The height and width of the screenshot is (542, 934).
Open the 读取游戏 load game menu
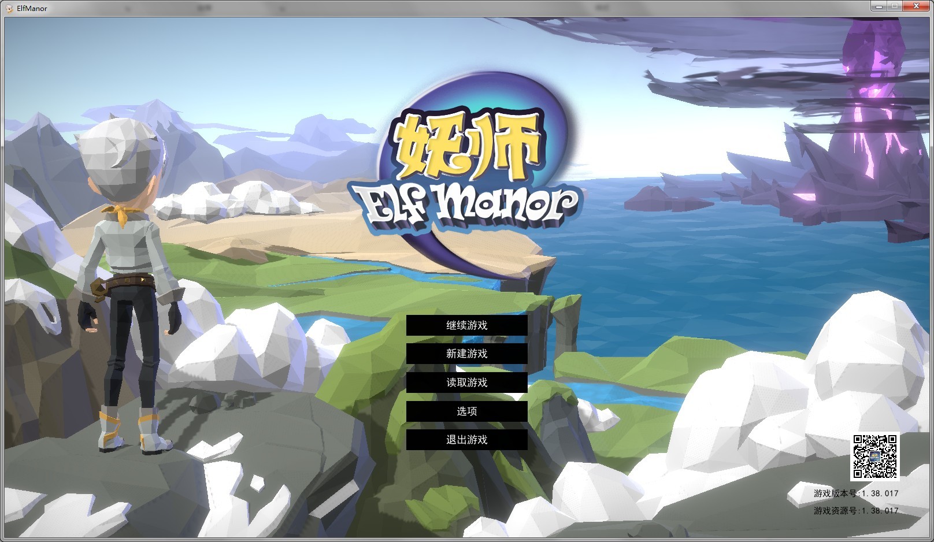(467, 383)
